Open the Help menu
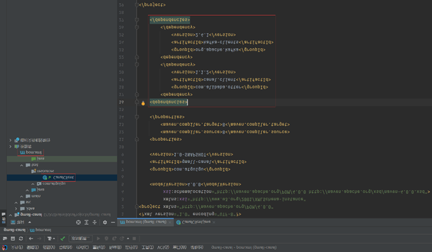The height and width of the screenshot is (252, 432). pos(197,248)
